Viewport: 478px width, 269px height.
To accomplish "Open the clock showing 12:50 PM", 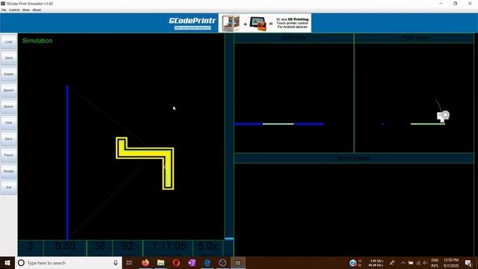I will (x=451, y=262).
